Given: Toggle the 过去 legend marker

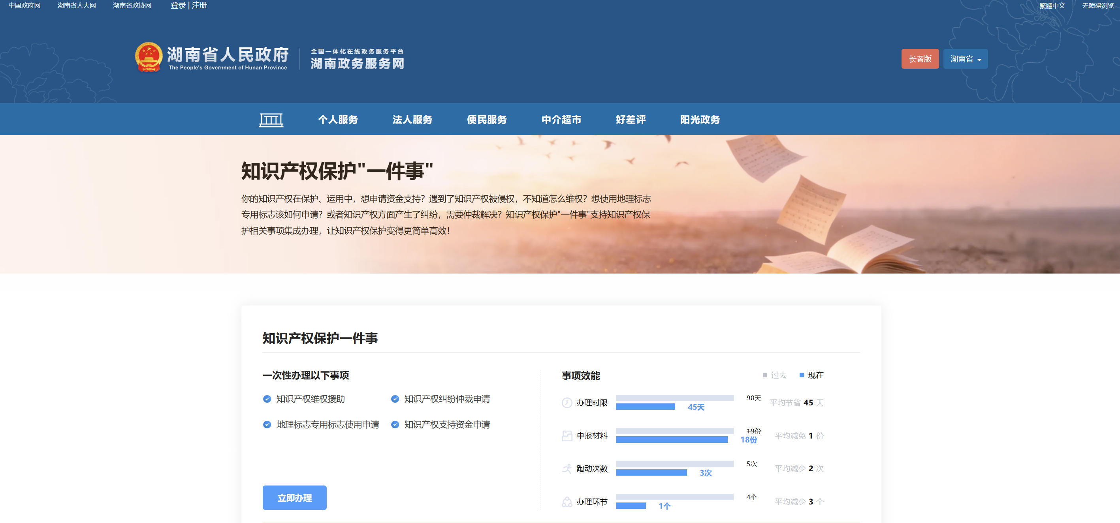Looking at the screenshot, I should [x=765, y=375].
